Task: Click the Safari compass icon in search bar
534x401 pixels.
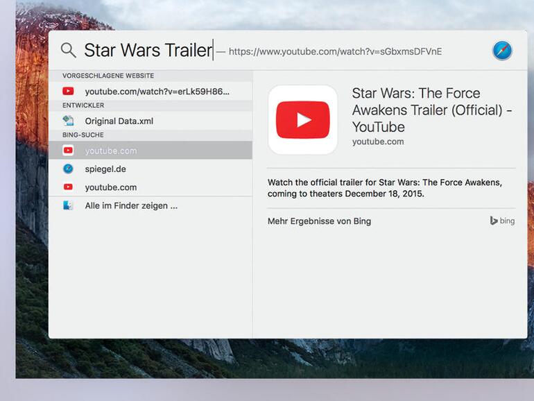Action: click(x=502, y=51)
